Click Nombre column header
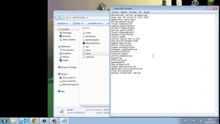 (86, 28)
